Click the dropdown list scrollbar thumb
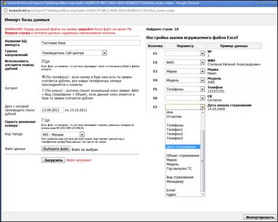The width and height of the screenshot is (278, 222). [x=203, y=161]
